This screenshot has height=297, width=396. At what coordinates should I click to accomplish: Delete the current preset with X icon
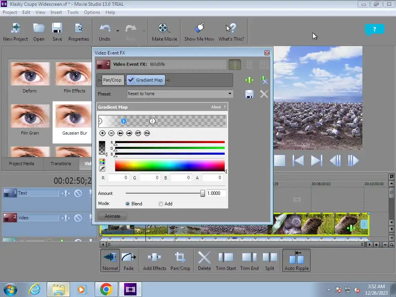pyautogui.click(x=264, y=94)
